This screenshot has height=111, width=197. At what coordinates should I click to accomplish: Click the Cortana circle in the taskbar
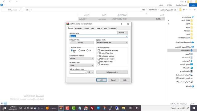tap(137, 108)
